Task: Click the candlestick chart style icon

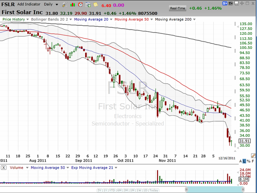Action: pyautogui.click(x=72, y=4)
